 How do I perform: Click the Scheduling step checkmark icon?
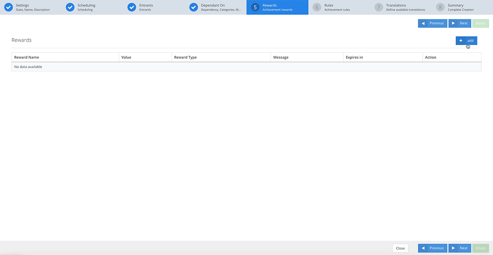click(x=70, y=7)
